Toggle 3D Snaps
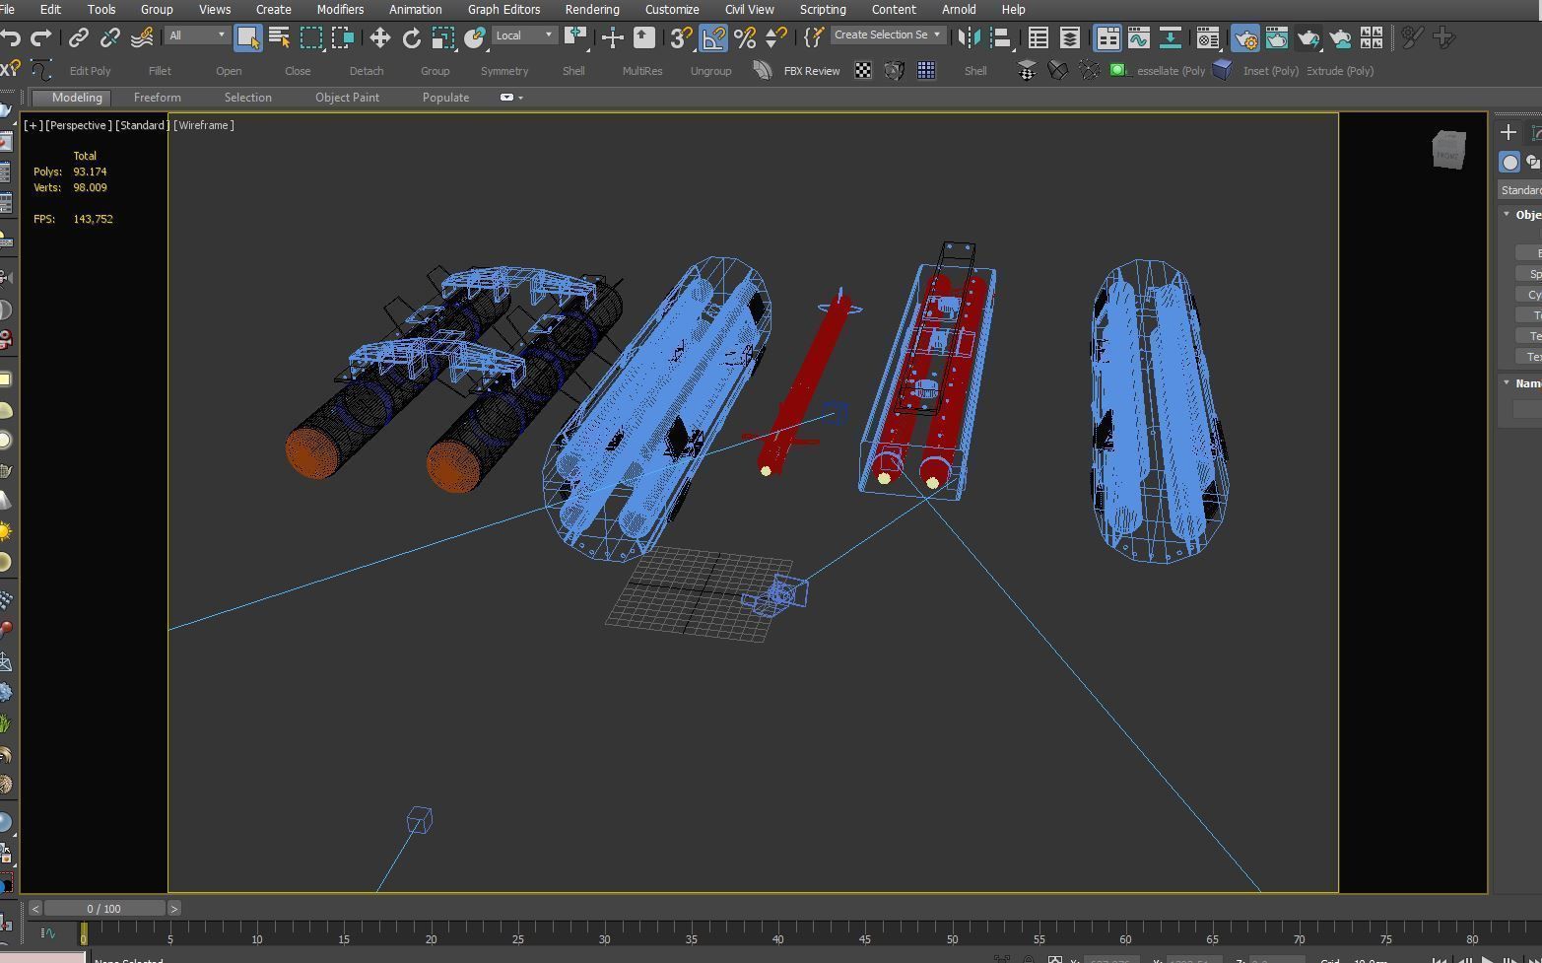Screen dimensions: 1542x963 pos(681,37)
